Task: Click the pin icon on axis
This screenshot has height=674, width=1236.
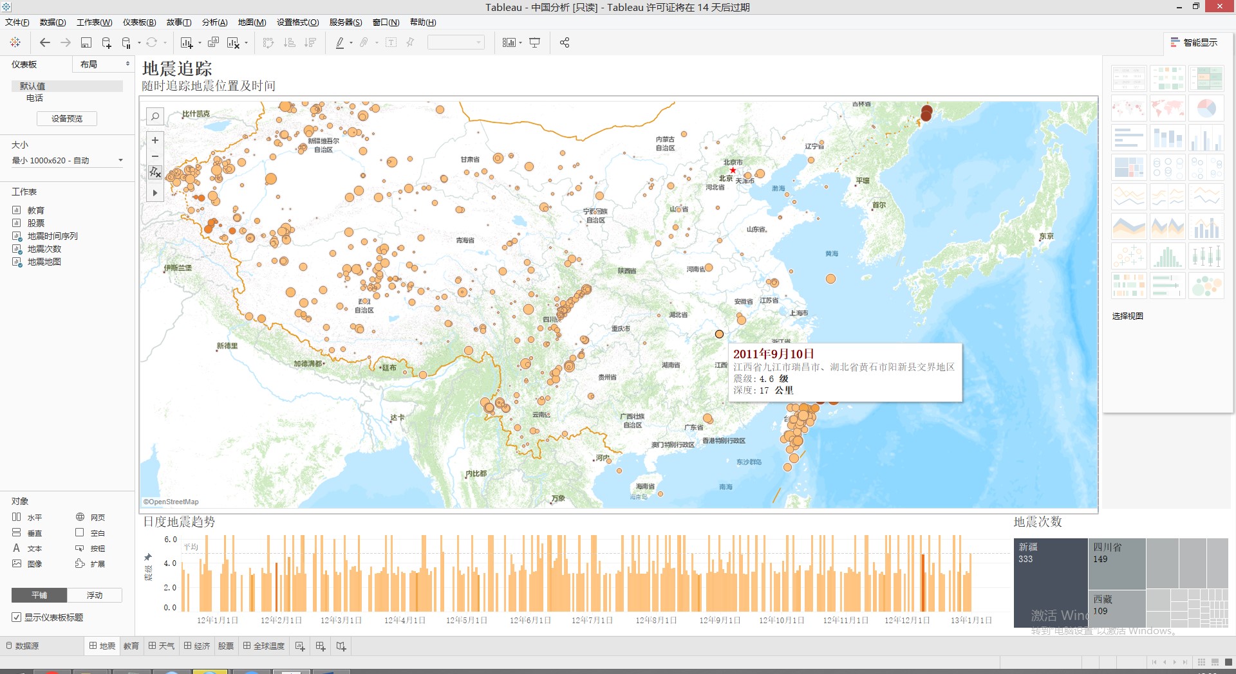Action: click(x=148, y=557)
